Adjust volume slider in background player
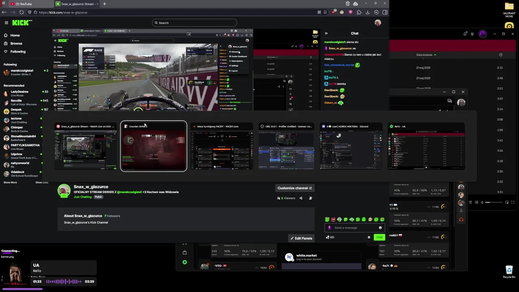Image resolution: width=519 pixels, height=292 pixels. (x=493, y=202)
